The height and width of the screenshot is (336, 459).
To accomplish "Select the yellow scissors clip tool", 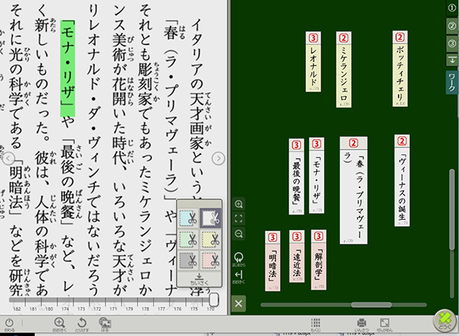I will (x=210, y=239).
